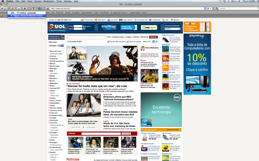Open 'Álbum de Fotos' in left sidebar
The image size is (259, 161).
pos(55,51)
